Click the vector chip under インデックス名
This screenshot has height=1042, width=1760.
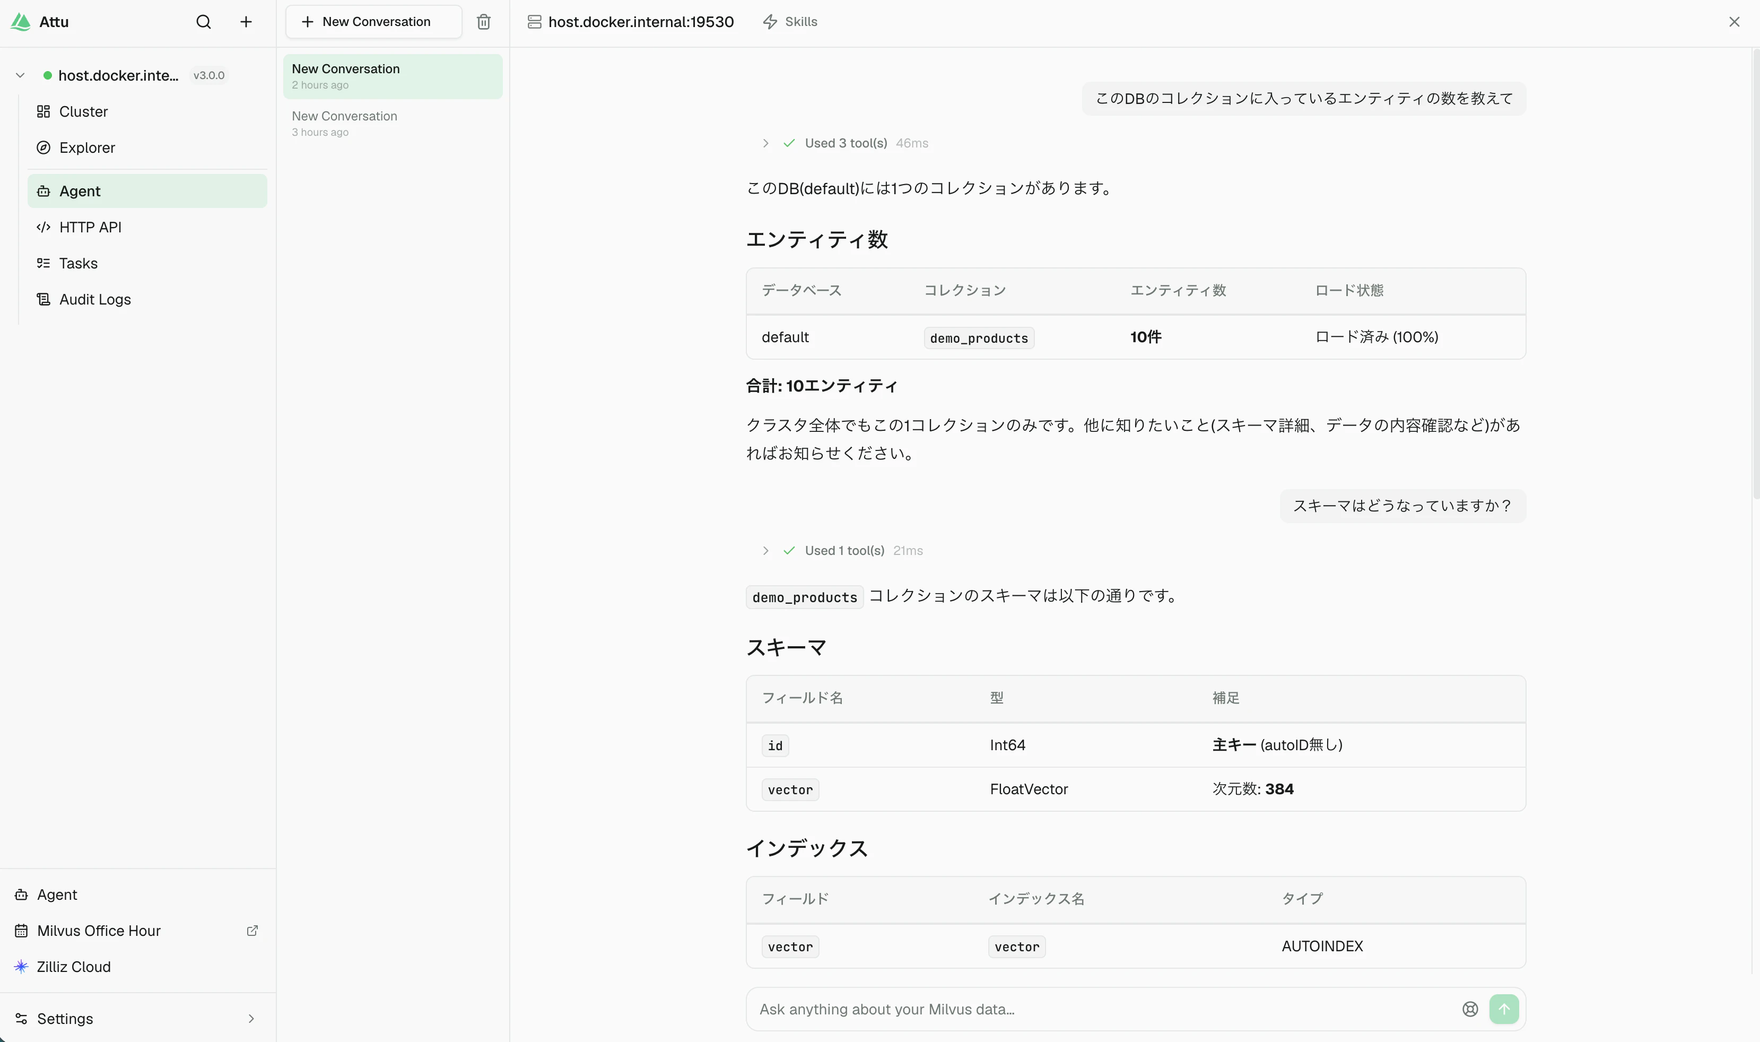point(1016,947)
